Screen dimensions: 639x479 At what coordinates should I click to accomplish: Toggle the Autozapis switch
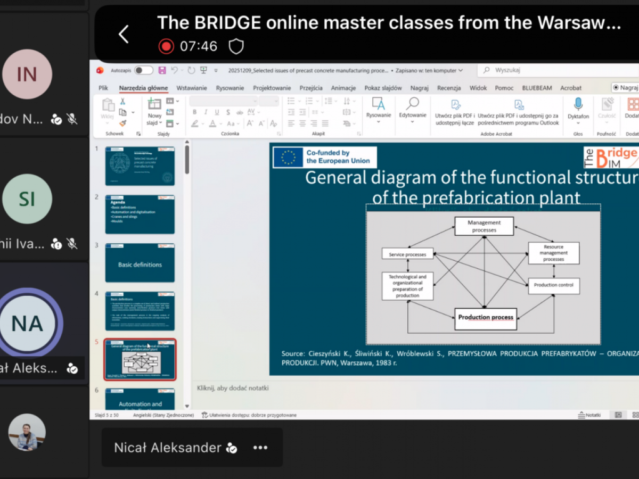coord(143,70)
